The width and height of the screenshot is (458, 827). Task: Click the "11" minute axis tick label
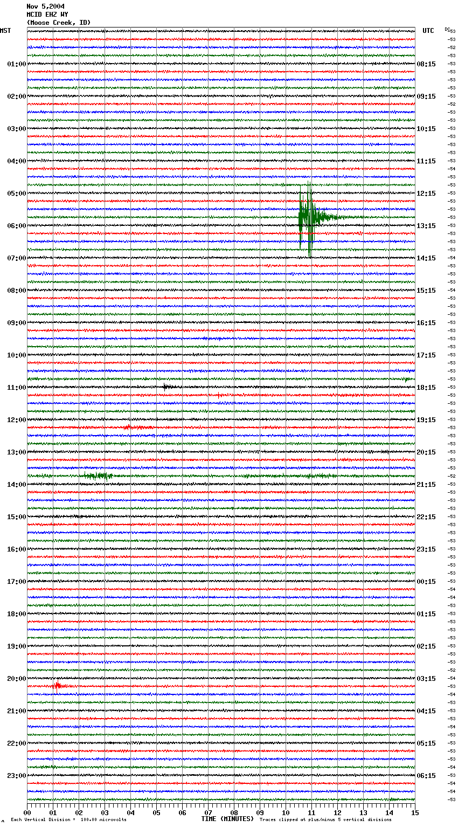312,812
